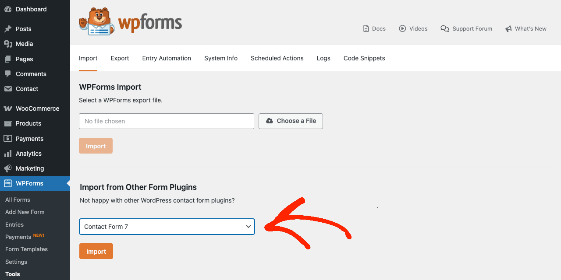Click the Products box icon
This screenshot has height=280, width=561.
point(8,123)
